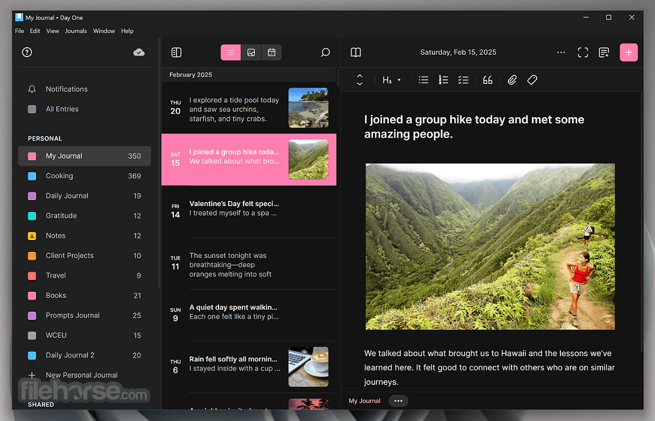The width and height of the screenshot is (655, 421).
Task: Open the Sun 9 quiet day entry
Action: (x=249, y=315)
